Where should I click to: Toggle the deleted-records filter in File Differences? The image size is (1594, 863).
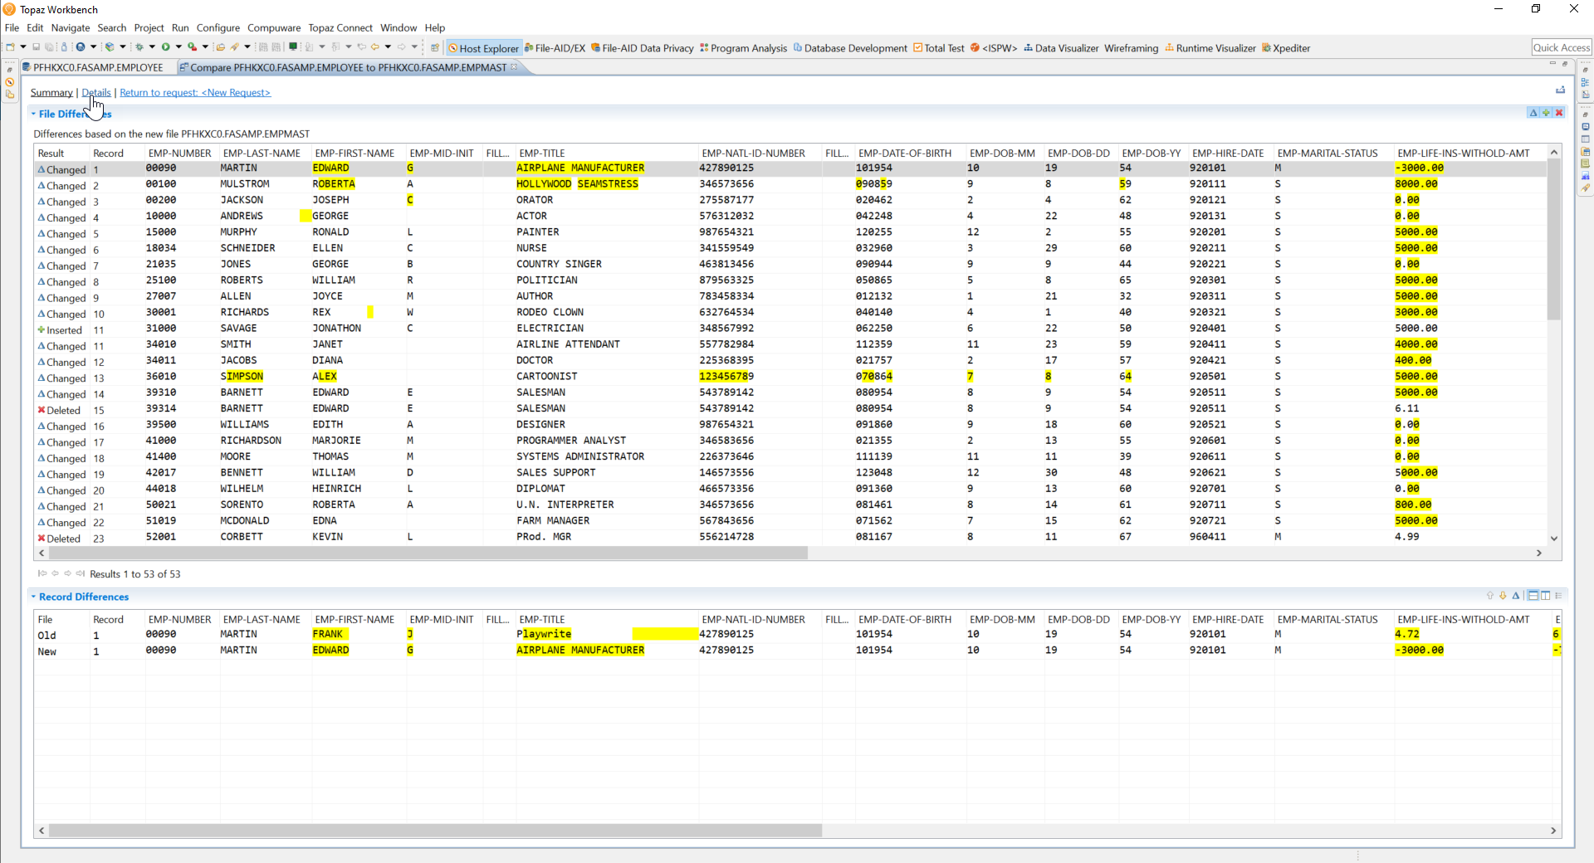[x=1559, y=113]
